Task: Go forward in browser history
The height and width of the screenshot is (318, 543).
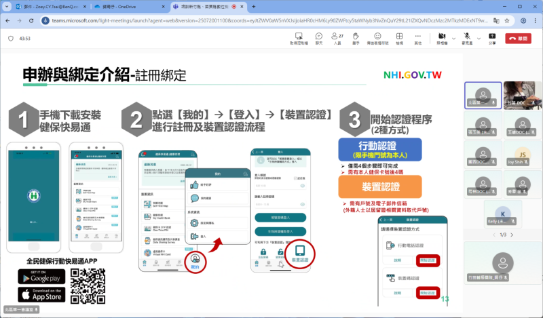Action: (x=20, y=21)
